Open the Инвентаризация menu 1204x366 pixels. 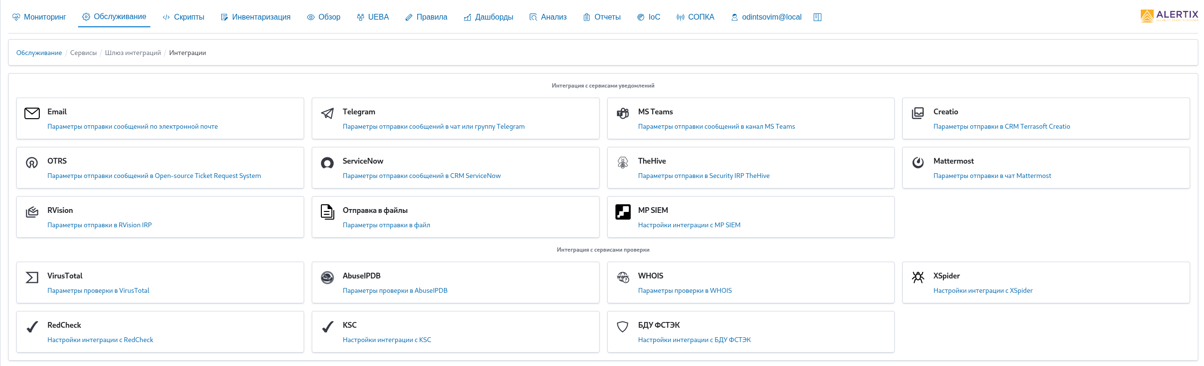point(256,17)
